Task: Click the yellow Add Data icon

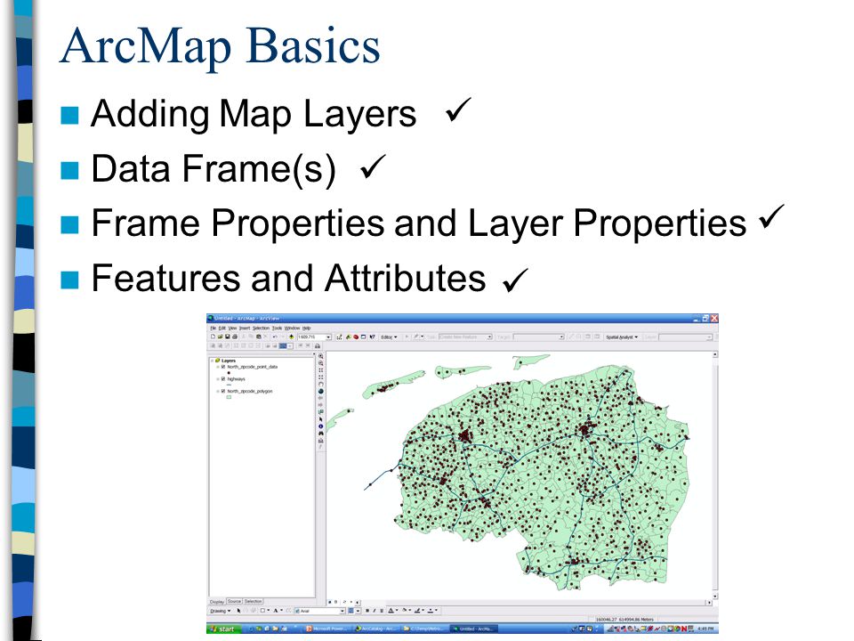Action: coord(292,337)
